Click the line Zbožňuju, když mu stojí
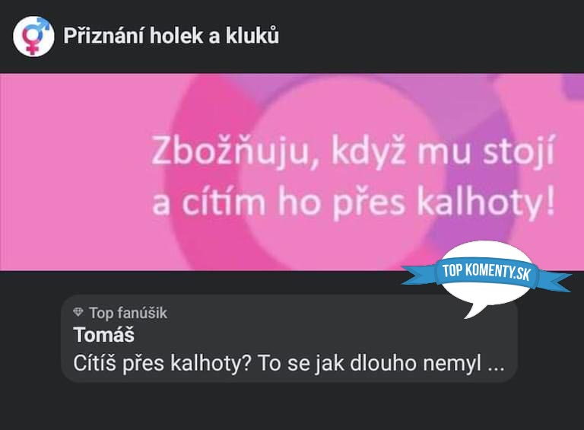 click(x=354, y=151)
